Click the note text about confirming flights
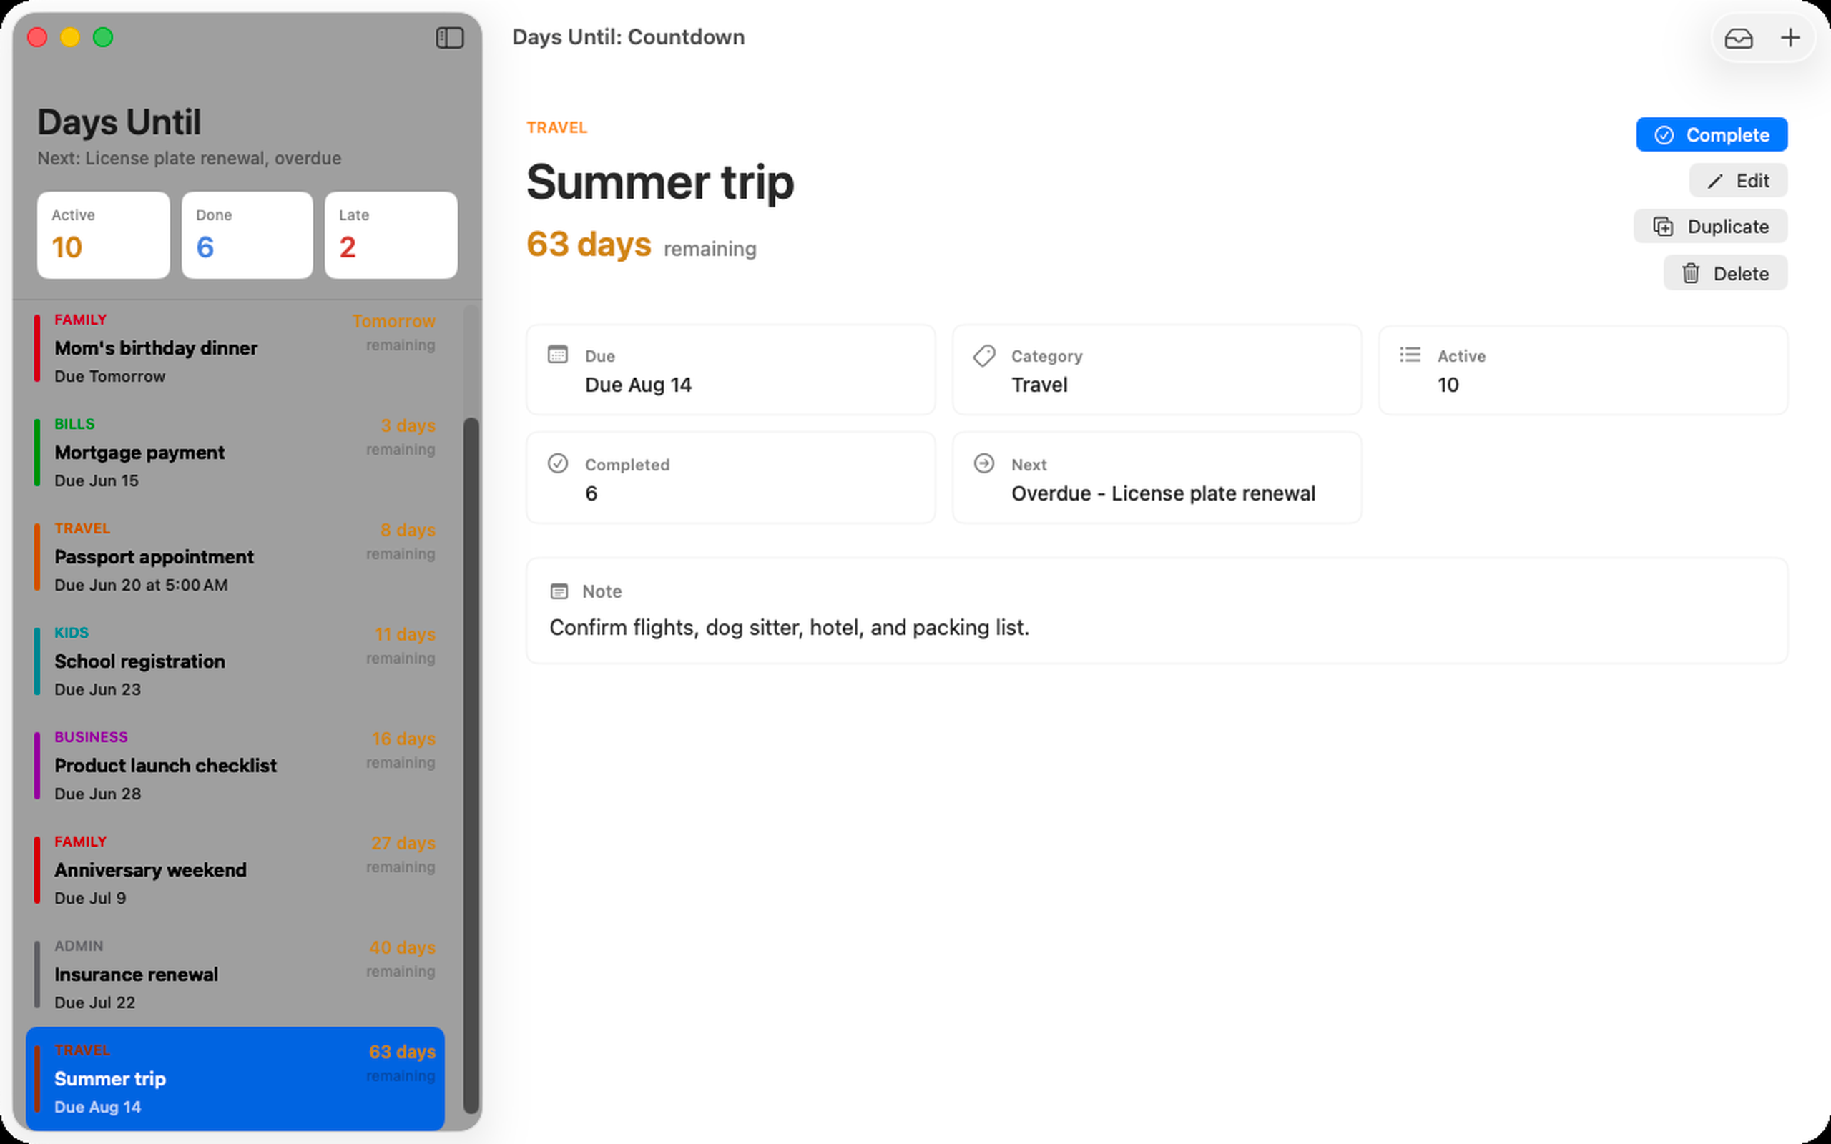The width and height of the screenshot is (1831, 1144). coord(789,627)
